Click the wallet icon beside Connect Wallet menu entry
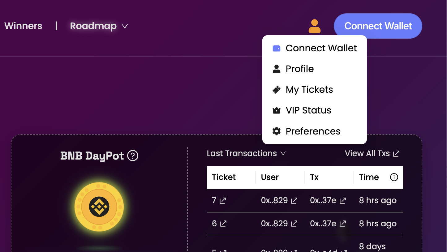 tap(276, 48)
